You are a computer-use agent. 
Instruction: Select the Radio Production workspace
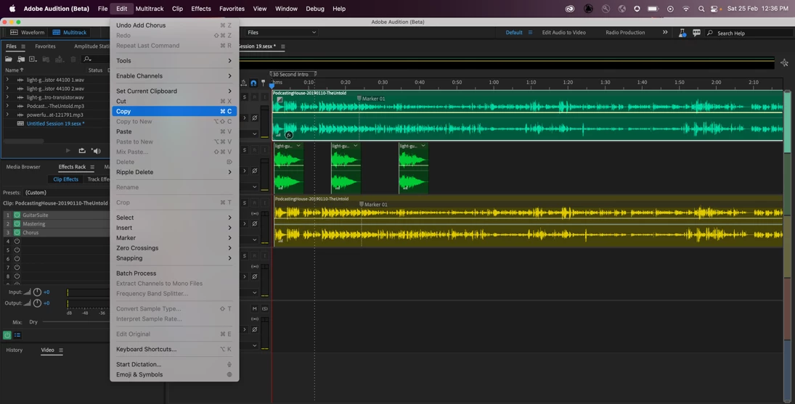(625, 33)
